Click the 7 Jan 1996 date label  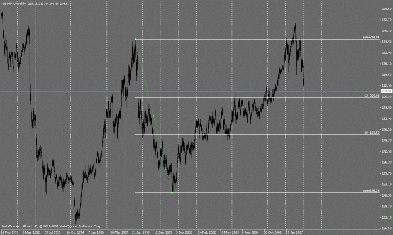coord(96,232)
